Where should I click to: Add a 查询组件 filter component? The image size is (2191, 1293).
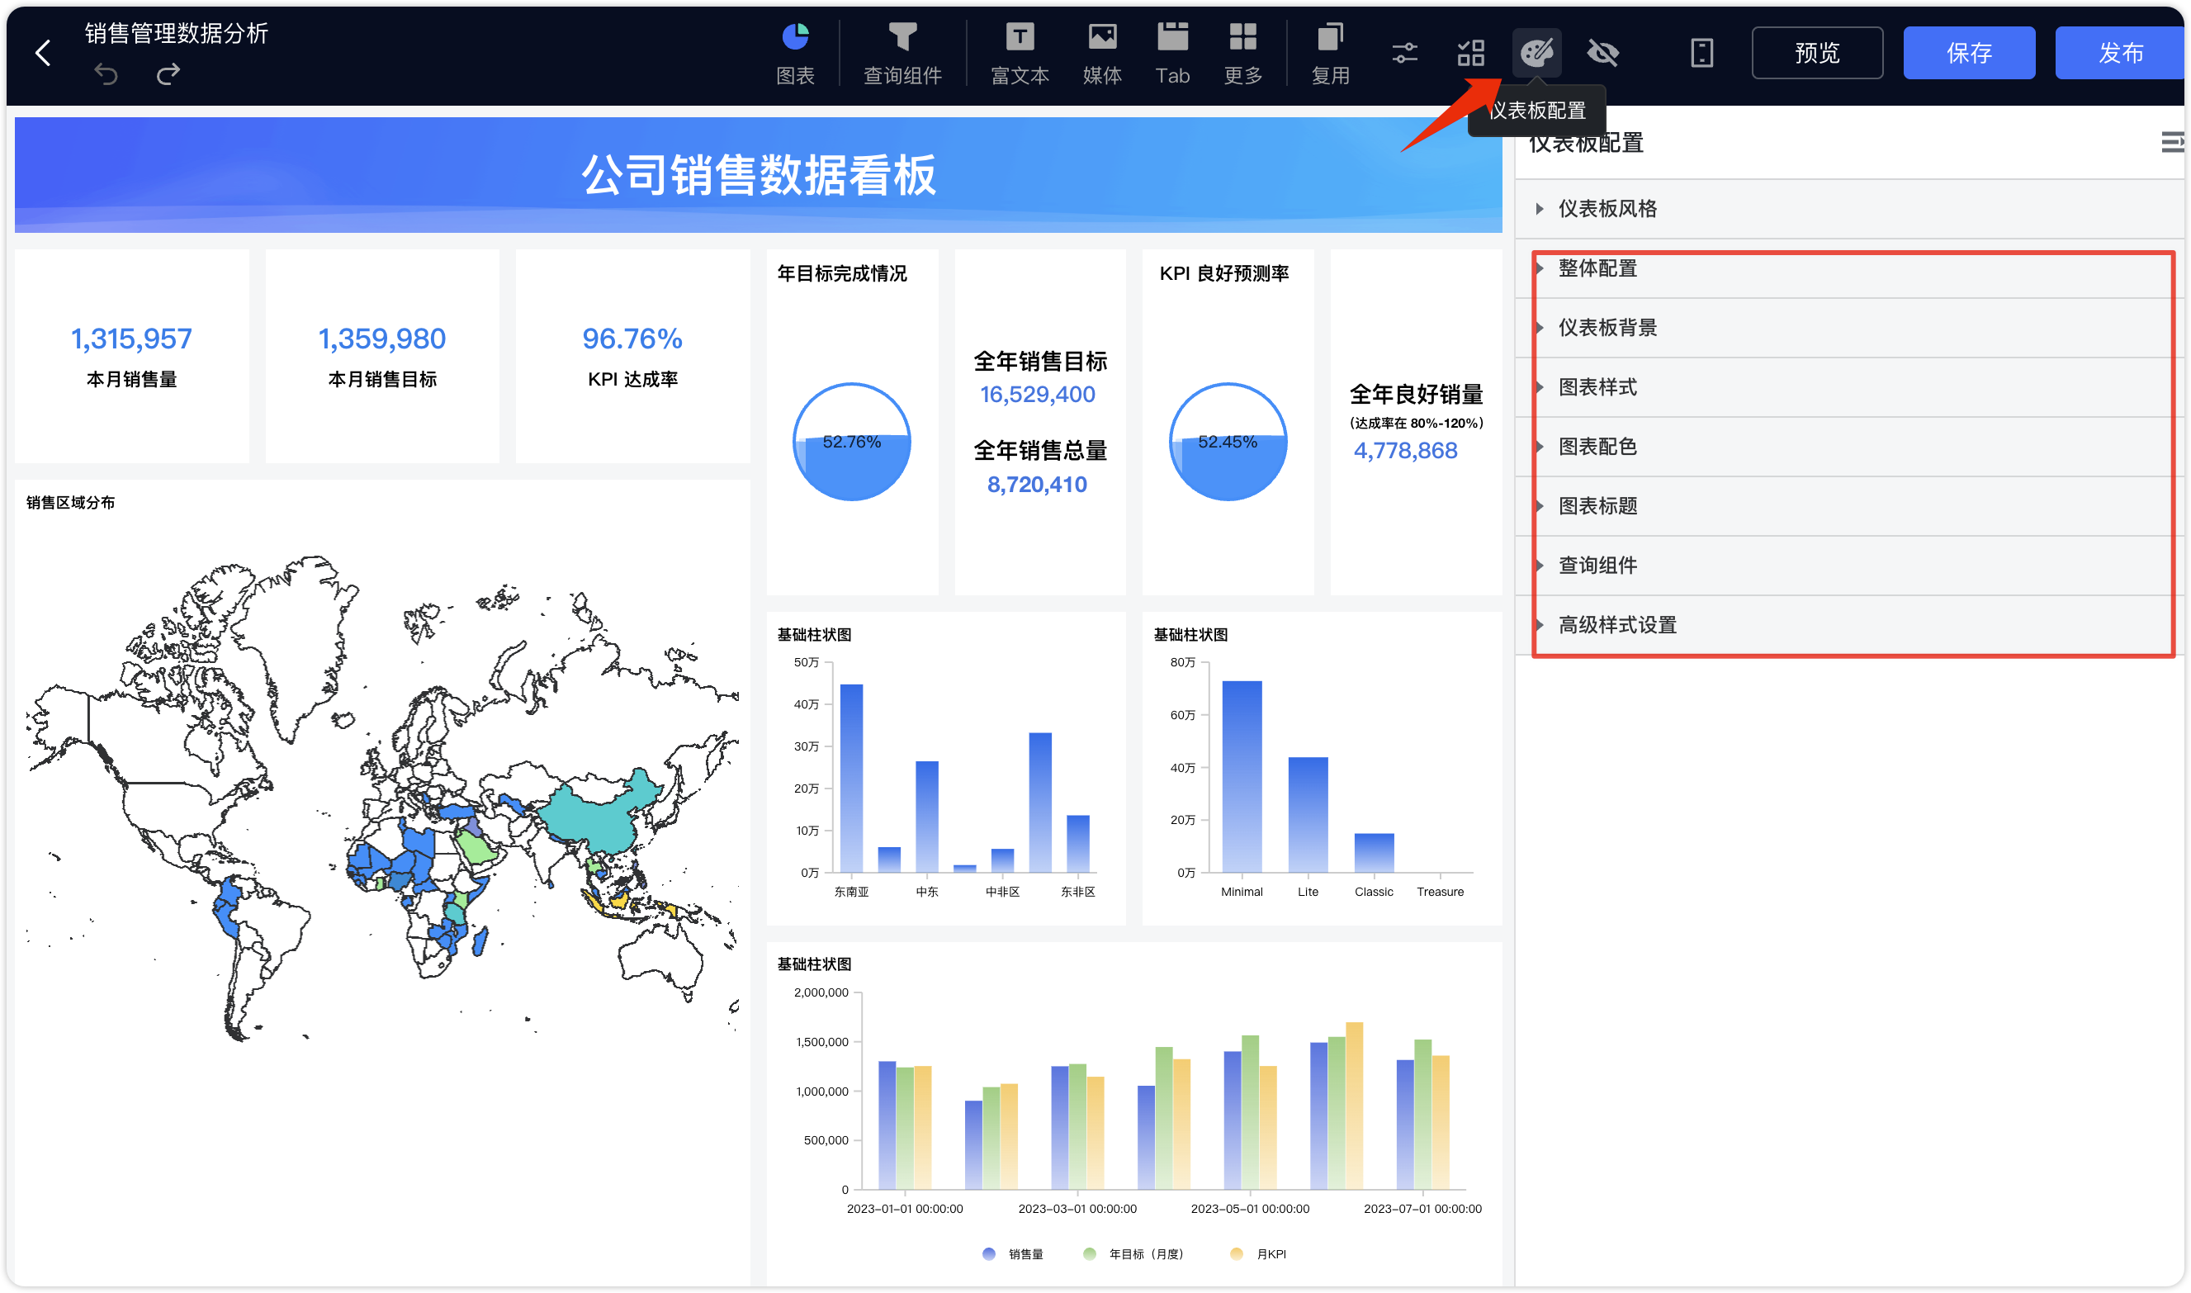pyautogui.click(x=902, y=53)
